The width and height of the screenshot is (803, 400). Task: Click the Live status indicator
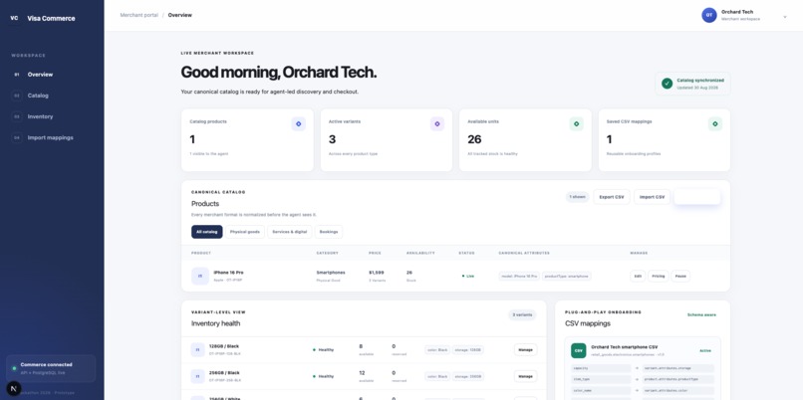pyautogui.click(x=468, y=277)
